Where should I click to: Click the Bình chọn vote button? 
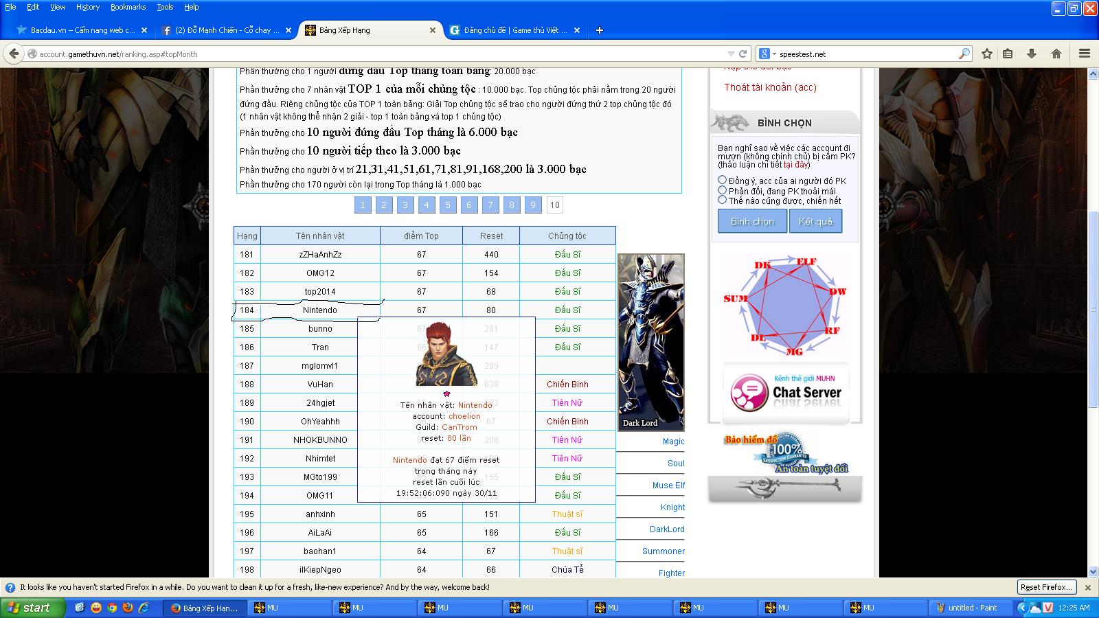coord(752,221)
